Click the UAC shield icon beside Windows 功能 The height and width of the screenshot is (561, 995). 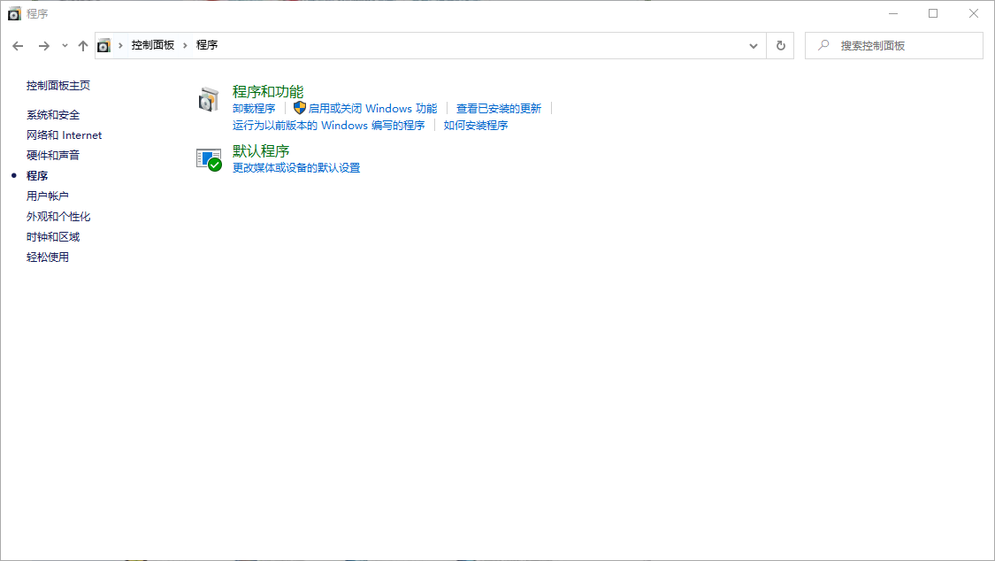pos(301,107)
